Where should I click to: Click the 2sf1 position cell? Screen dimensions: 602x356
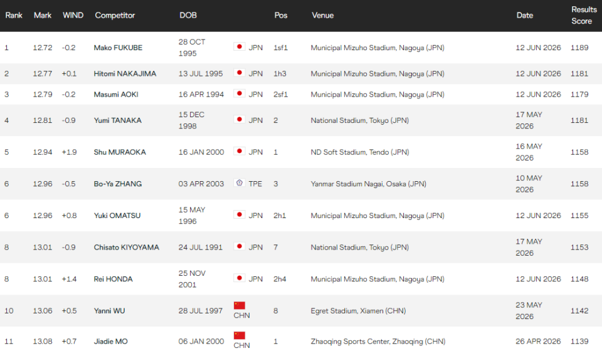coord(280,95)
